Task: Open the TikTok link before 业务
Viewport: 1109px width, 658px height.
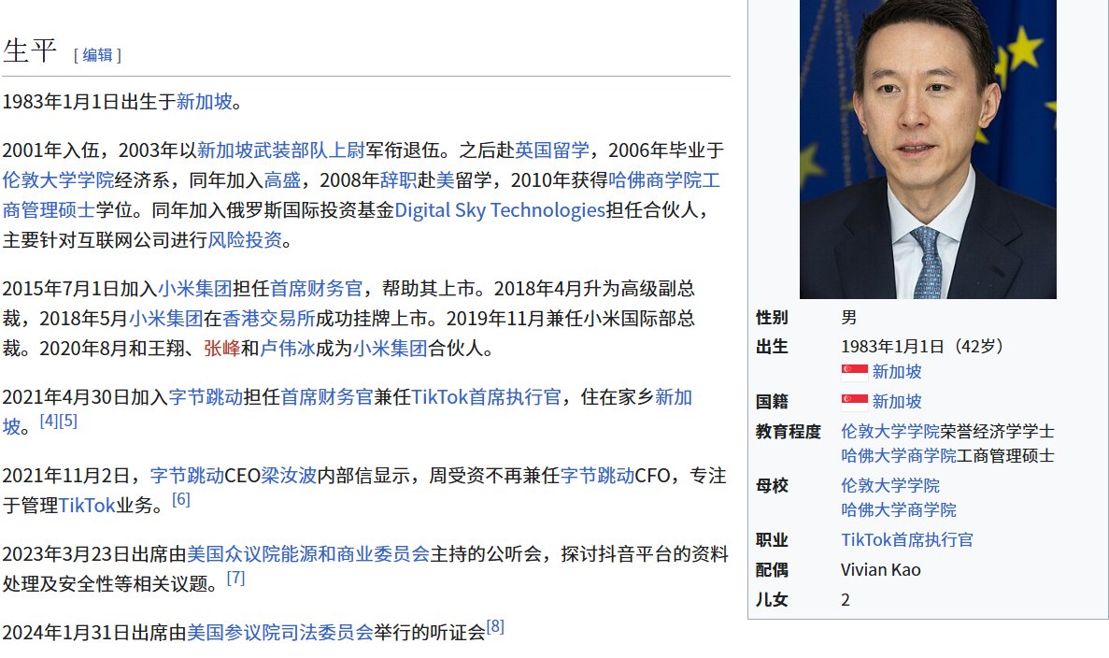Action: [86, 505]
